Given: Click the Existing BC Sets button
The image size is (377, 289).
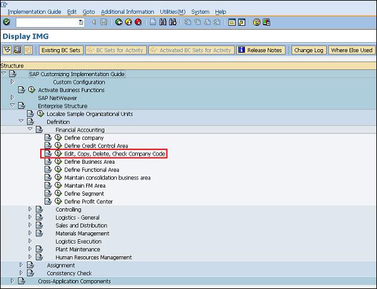Looking at the screenshot, I should click(x=61, y=50).
